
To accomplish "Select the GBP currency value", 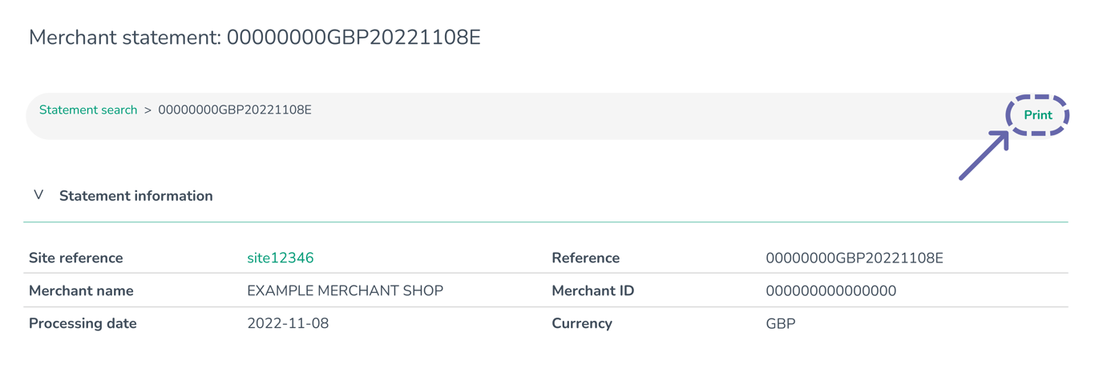I will [781, 324].
